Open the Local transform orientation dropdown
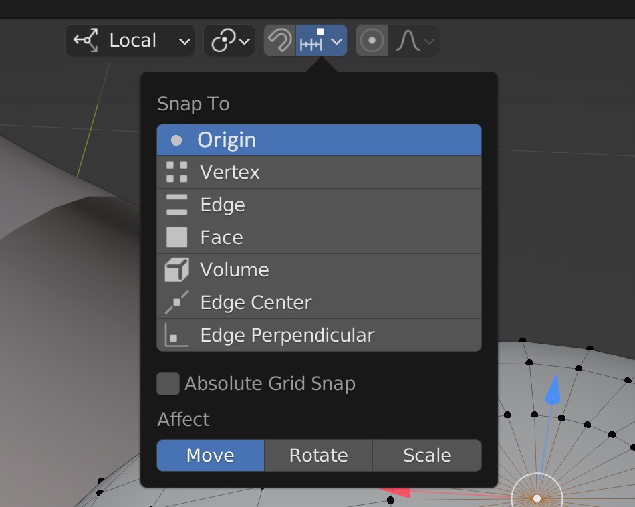This screenshot has height=507, width=635. click(130, 41)
